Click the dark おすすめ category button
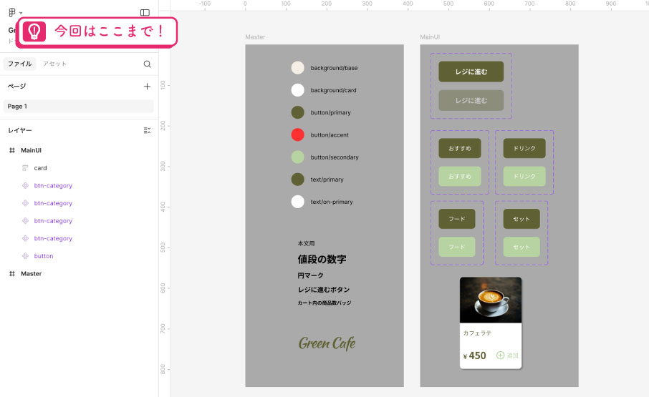The width and height of the screenshot is (649, 397). (460, 148)
